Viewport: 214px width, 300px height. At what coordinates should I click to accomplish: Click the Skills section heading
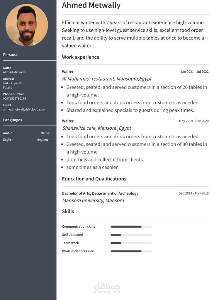click(x=68, y=212)
